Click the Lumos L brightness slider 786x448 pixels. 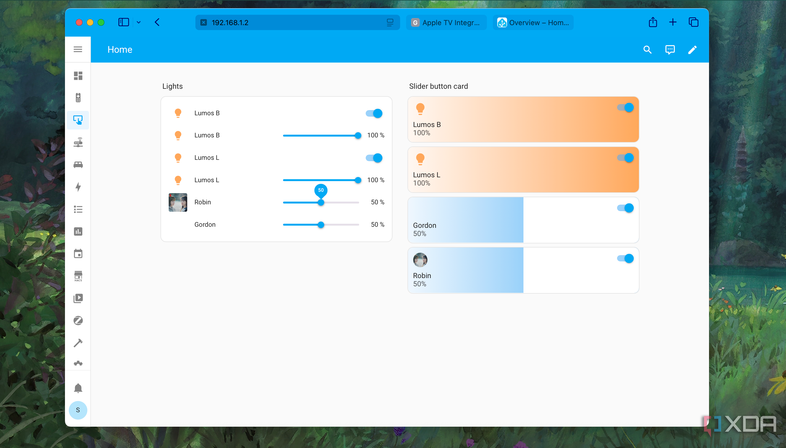point(321,180)
